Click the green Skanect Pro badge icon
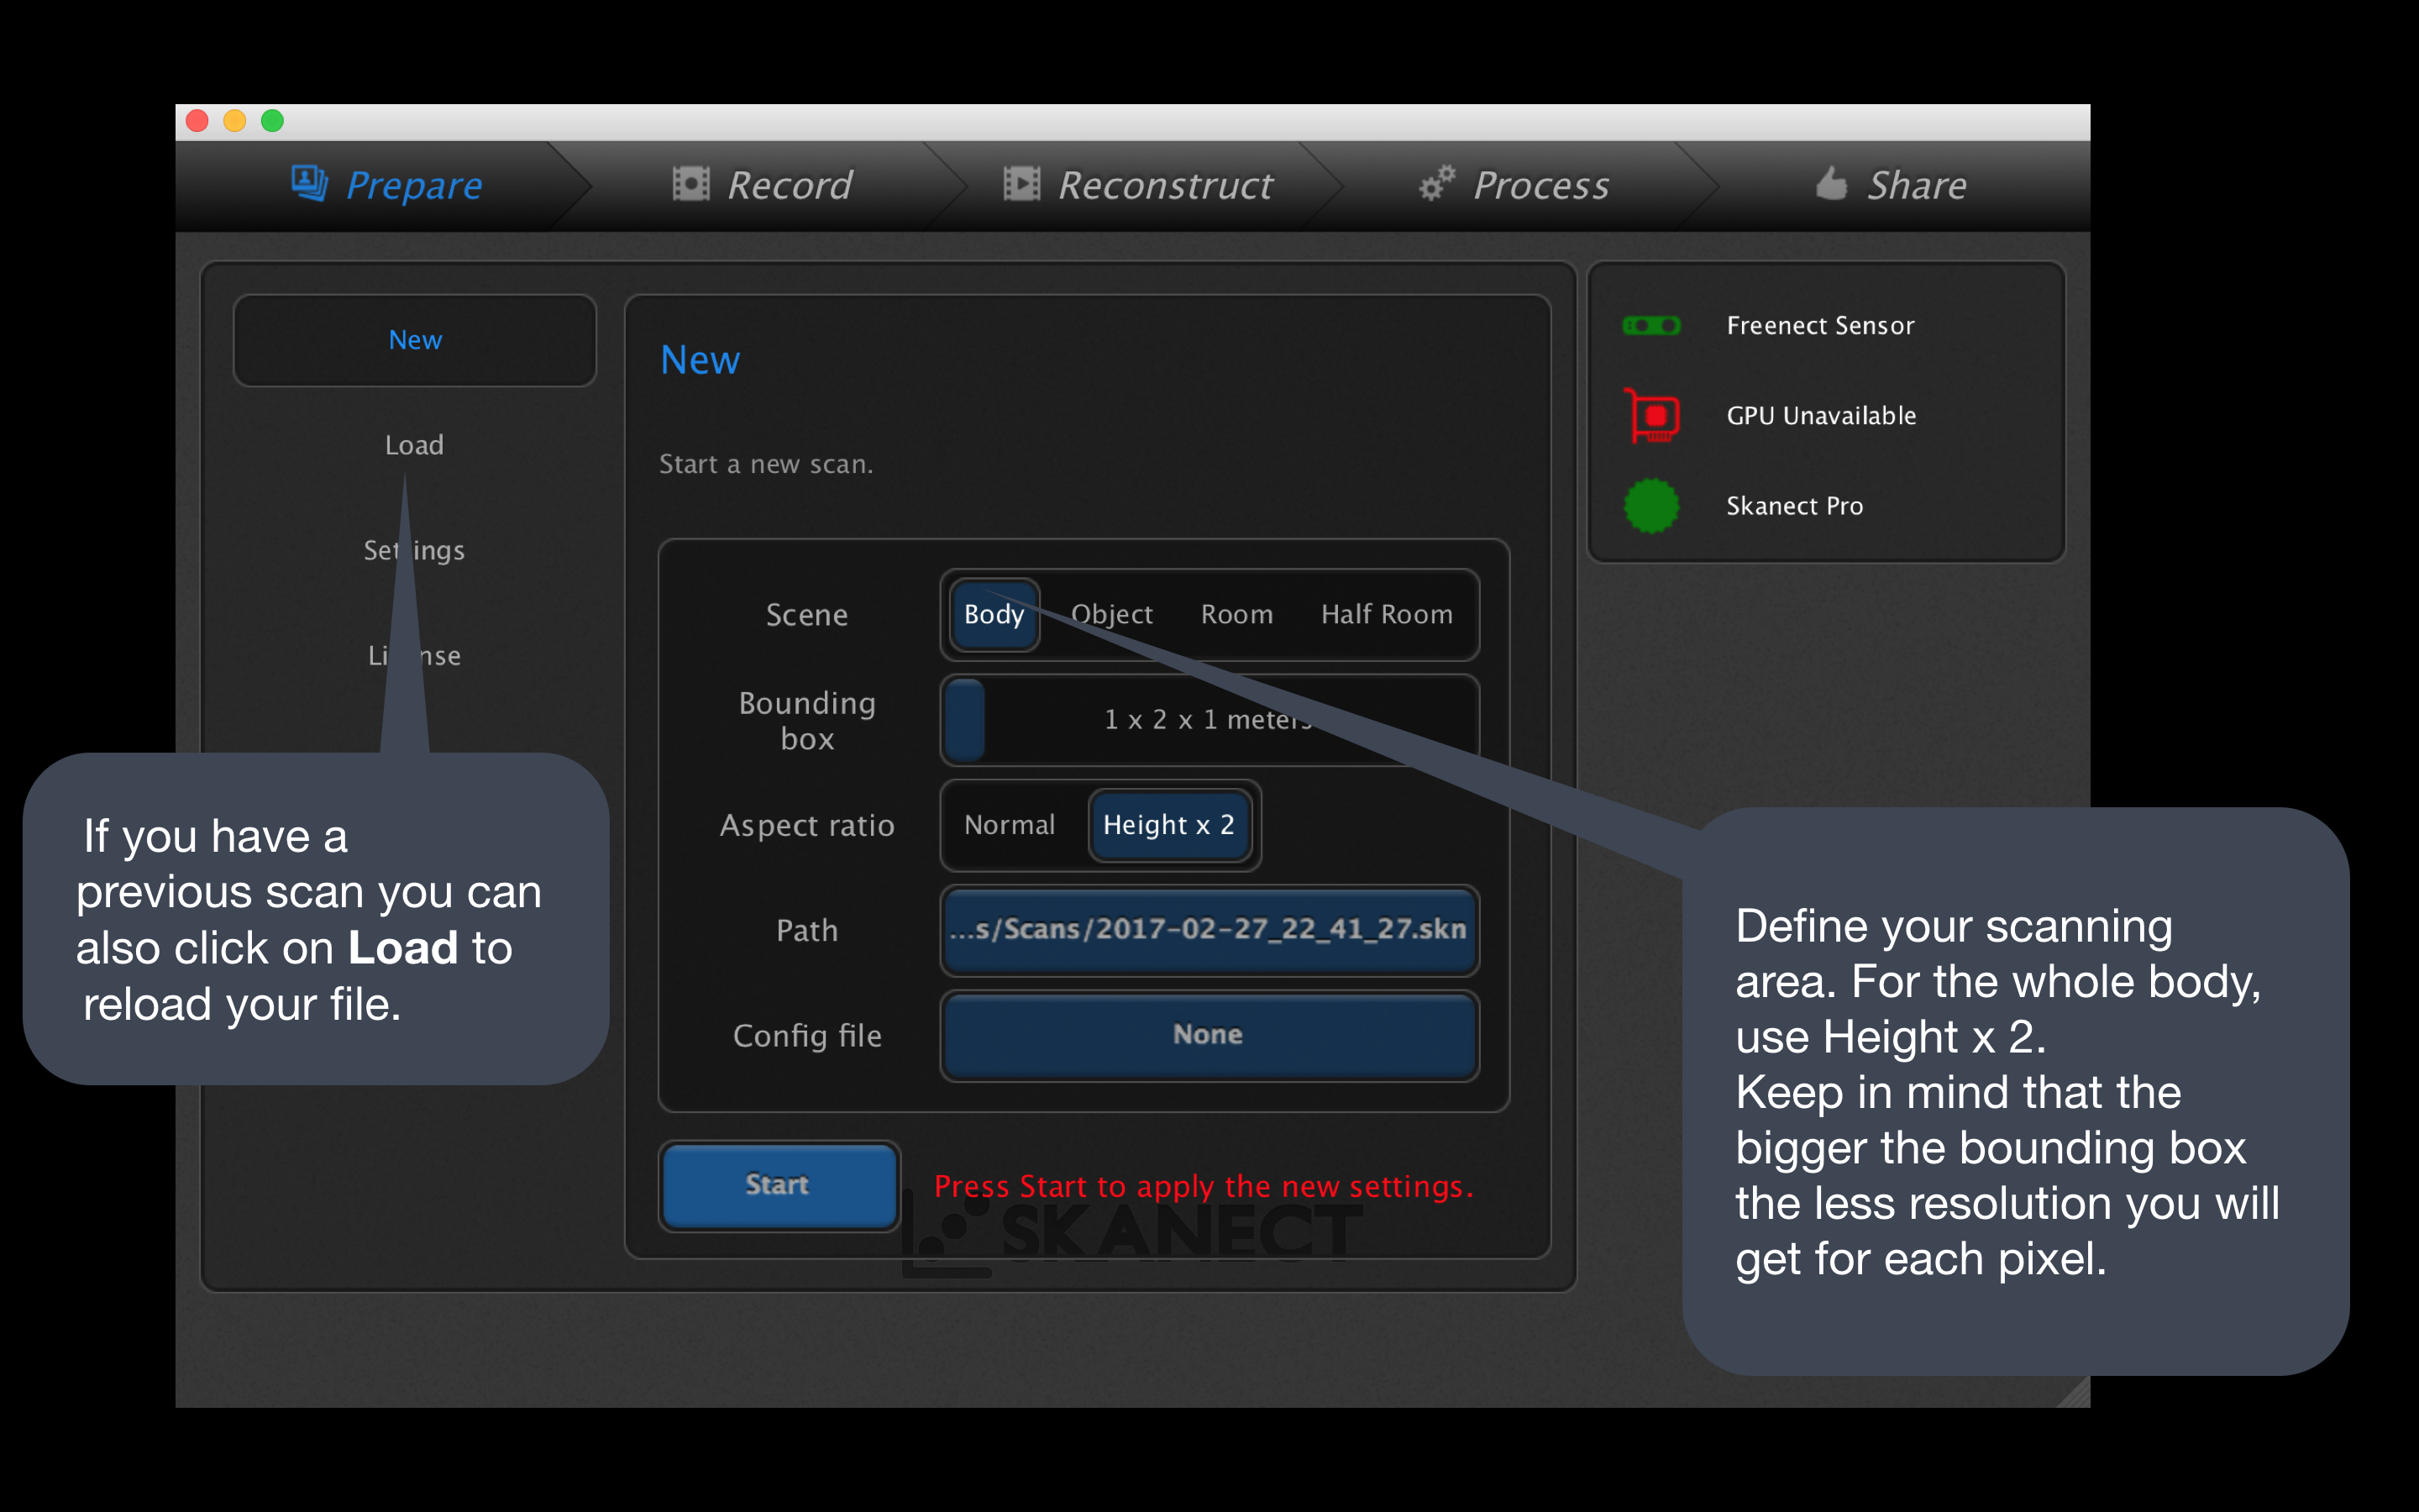This screenshot has width=2419, height=1512. tap(1651, 506)
